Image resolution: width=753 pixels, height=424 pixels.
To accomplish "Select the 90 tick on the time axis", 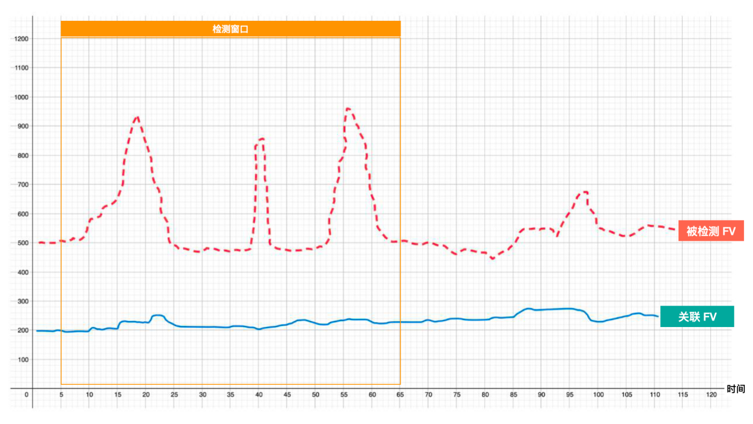I will [541, 395].
